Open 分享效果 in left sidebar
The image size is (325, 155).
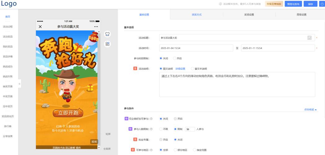pyautogui.click(x=8, y=136)
